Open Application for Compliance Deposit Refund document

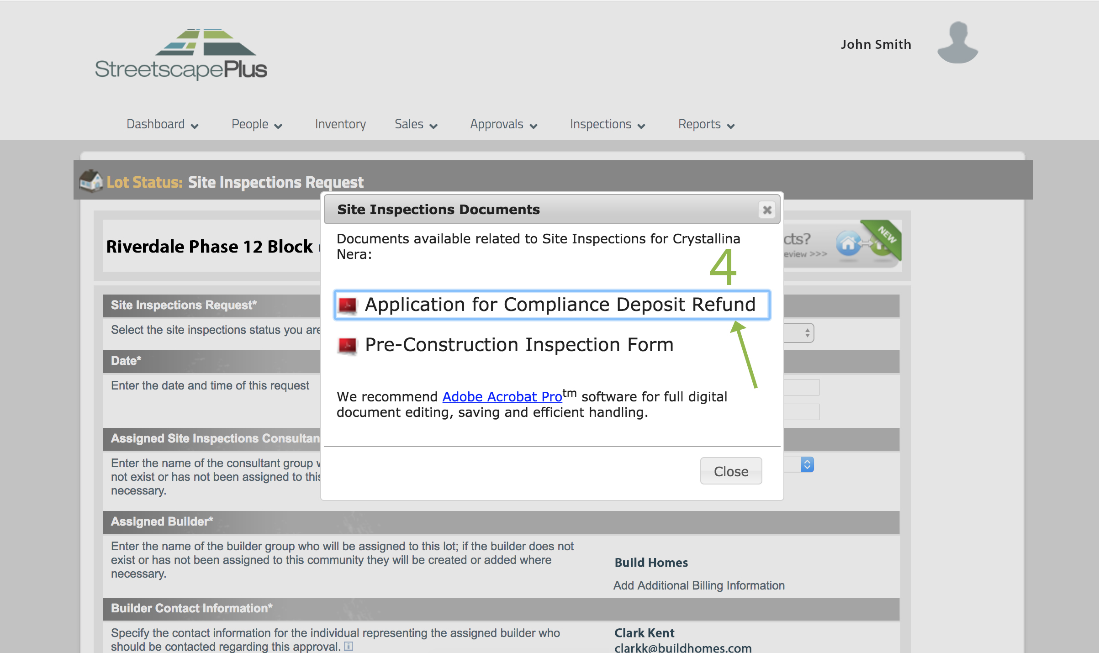click(560, 305)
